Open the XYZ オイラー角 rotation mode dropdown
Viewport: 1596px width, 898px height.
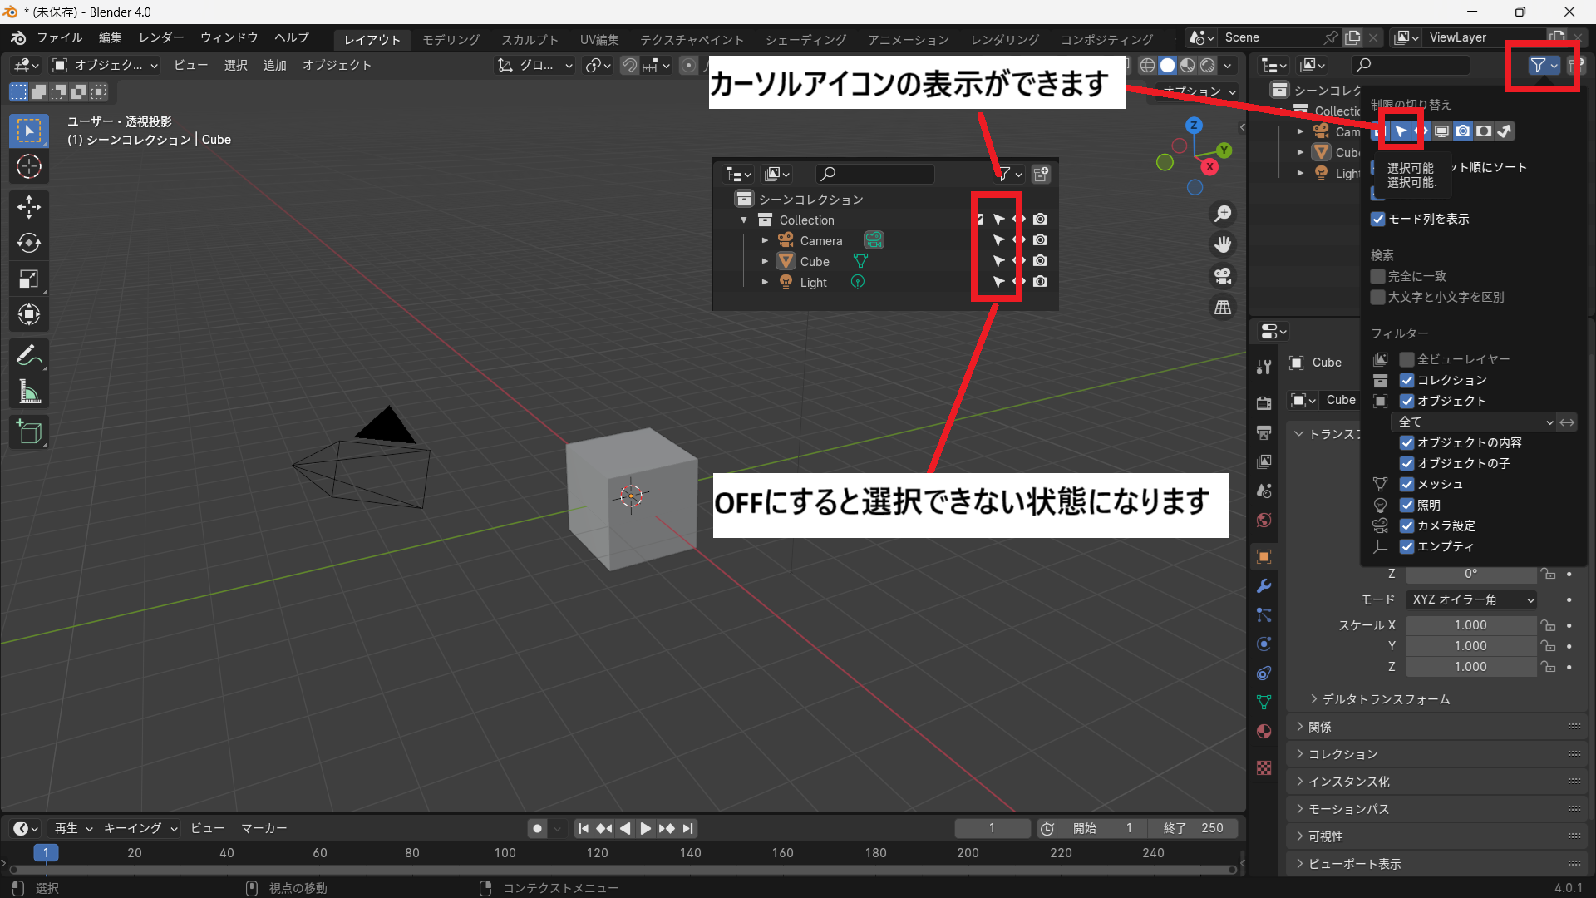coord(1471,599)
